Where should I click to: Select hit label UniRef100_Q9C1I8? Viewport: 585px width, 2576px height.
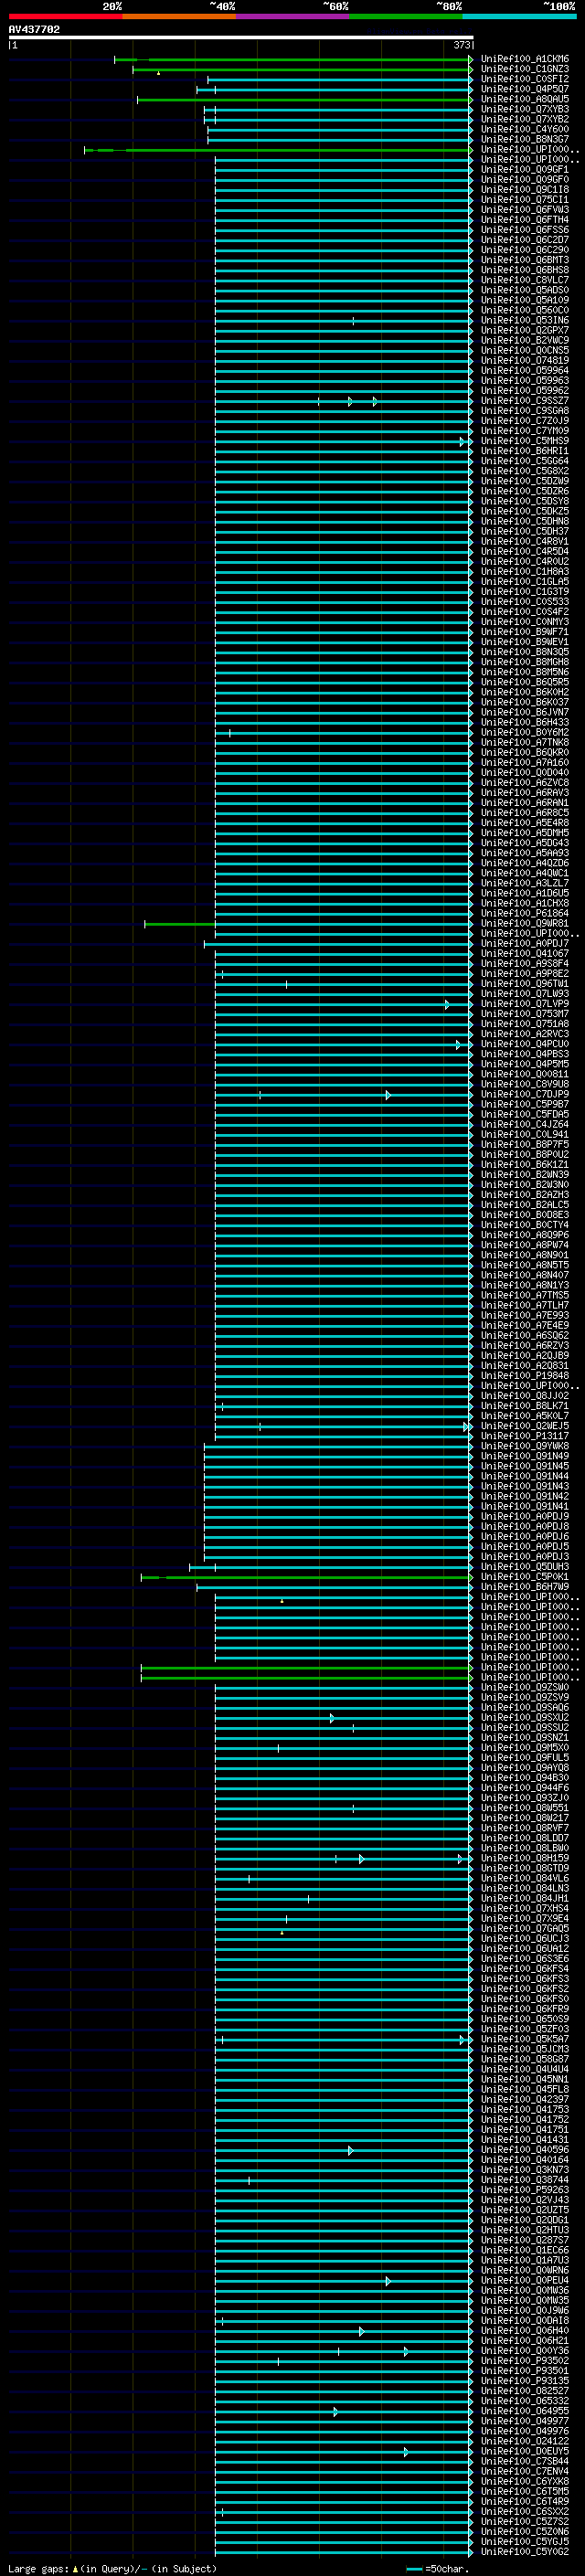(525, 190)
